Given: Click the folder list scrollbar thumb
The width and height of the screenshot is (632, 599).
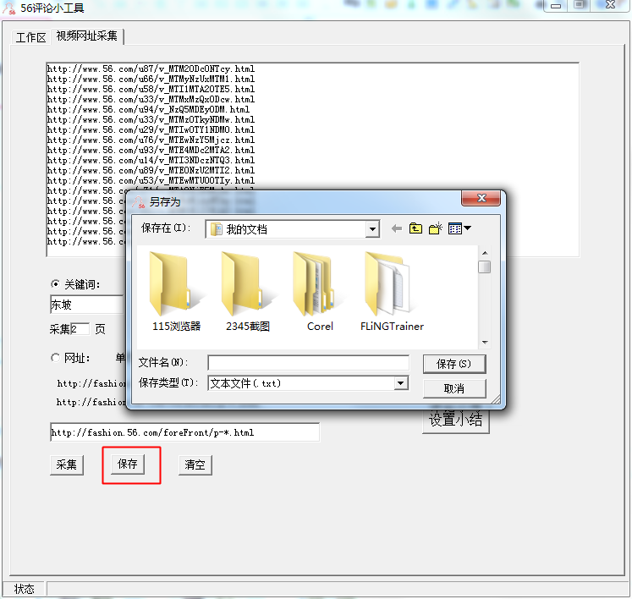Looking at the screenshot, I should pyautogui.click(x=485, y=267).
